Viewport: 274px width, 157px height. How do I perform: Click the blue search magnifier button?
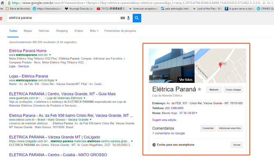point(137,18)
